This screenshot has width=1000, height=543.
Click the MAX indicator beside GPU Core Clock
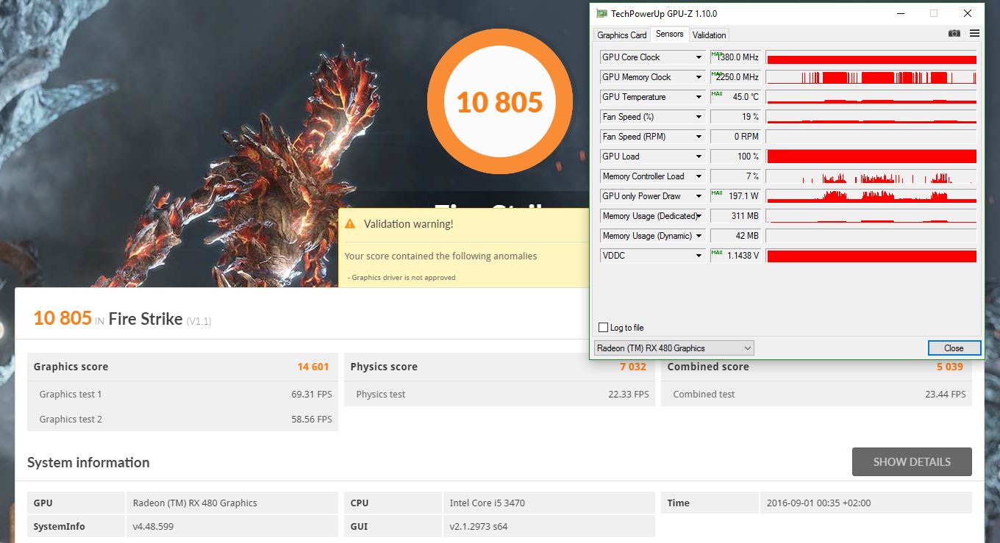[715, 54]
